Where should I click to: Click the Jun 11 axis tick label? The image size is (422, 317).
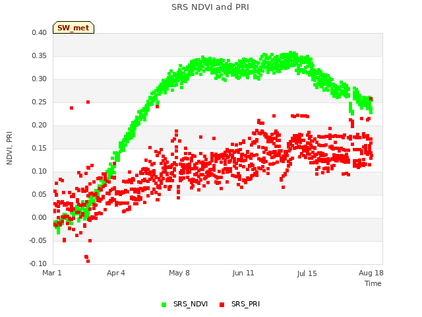(243, 273)
